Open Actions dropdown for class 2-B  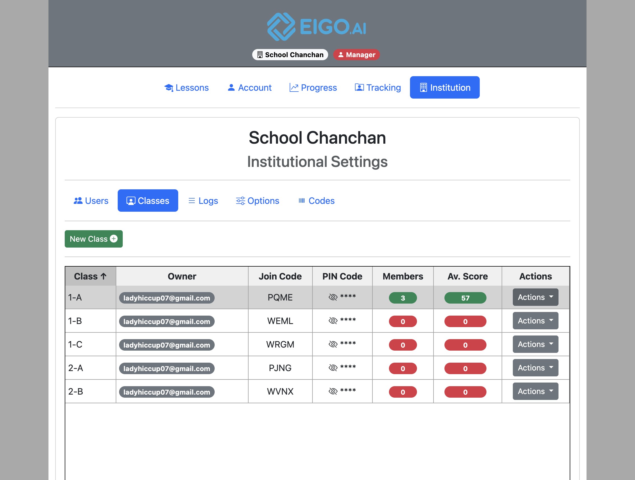point(536,391)
